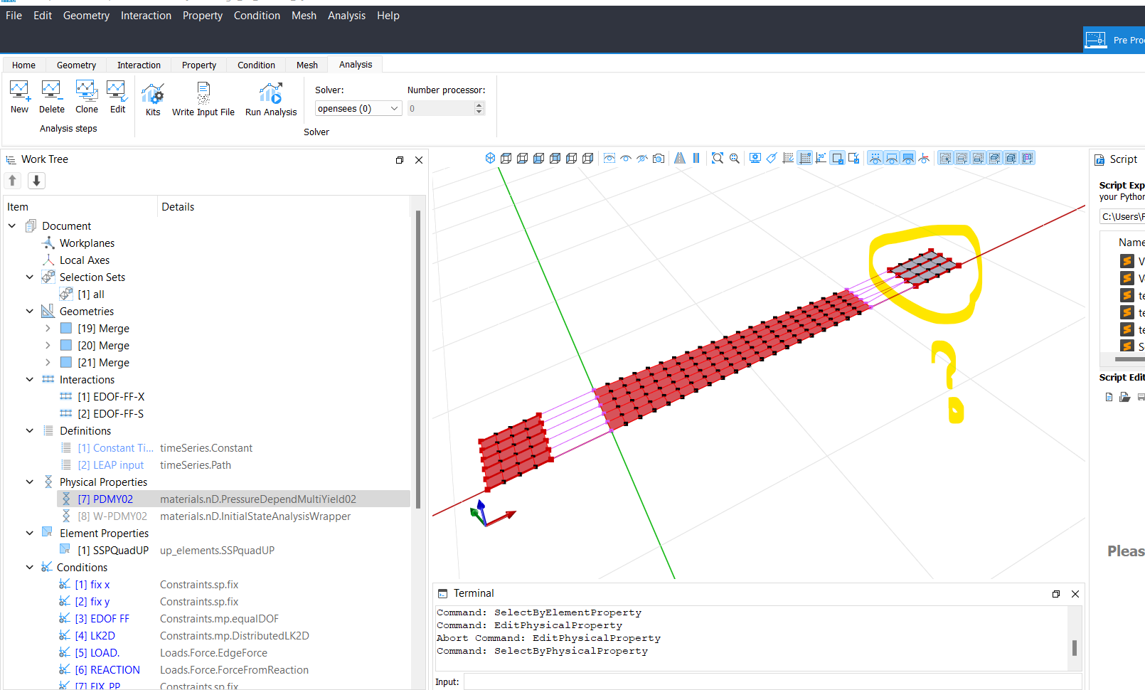
Task: Select the parallel projection icon
Action: coord(696,158)
